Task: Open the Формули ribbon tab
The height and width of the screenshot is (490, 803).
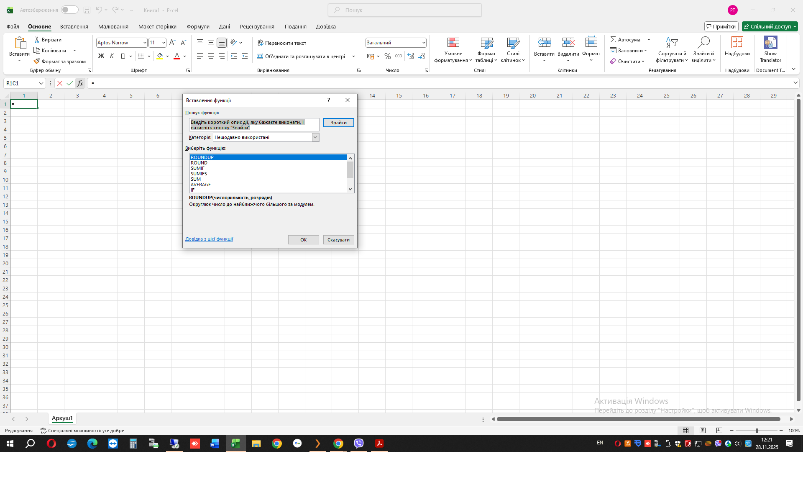Action: (x=198, y=26)
